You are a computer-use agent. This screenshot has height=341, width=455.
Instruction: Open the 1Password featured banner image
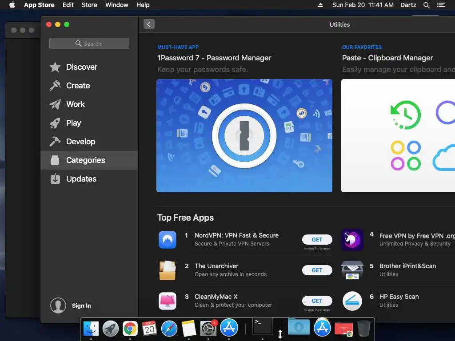(244, 135)
